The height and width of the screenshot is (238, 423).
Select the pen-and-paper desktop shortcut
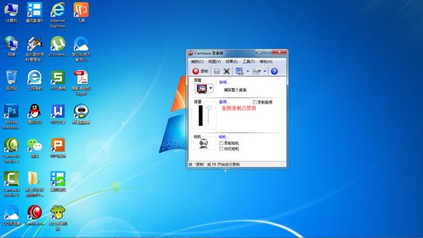[x=34, y=49]
